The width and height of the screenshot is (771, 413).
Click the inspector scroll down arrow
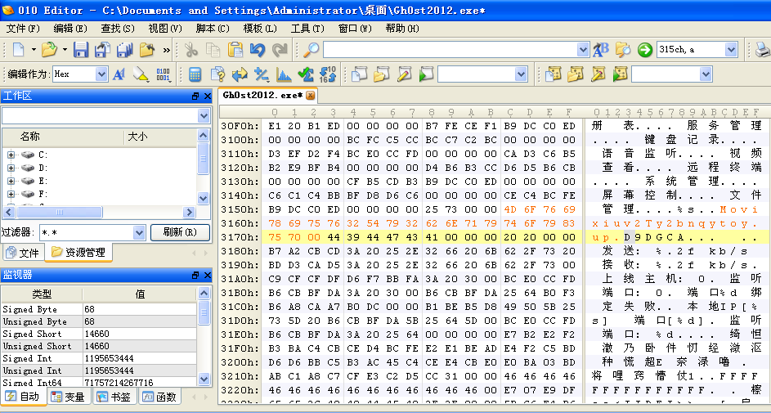(204, 379)
